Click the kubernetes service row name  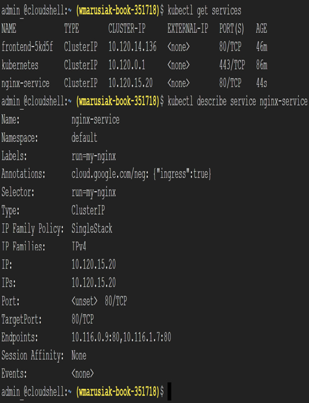pyautogui.click(x=20, y=65)
